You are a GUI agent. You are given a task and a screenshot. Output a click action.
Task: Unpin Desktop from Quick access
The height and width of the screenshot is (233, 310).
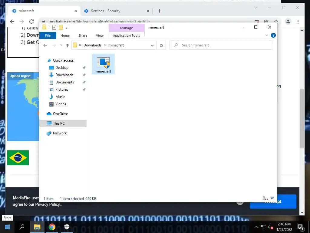[84, 68]
